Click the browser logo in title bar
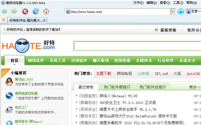Screen dimensions: 201x125 click(x=3, y=2)
